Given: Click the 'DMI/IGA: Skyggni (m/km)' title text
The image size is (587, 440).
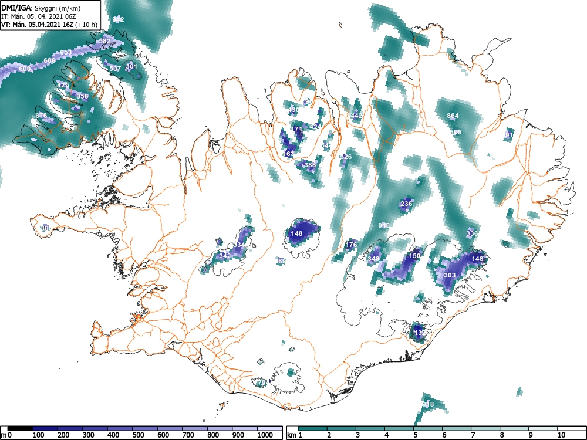Looking at the screenshot, I should tap(41, 8).
